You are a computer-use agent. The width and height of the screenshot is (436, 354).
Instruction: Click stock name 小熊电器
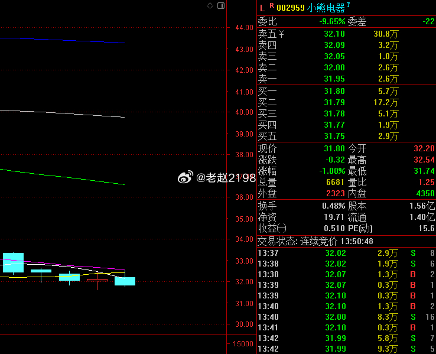click(326, 8)
